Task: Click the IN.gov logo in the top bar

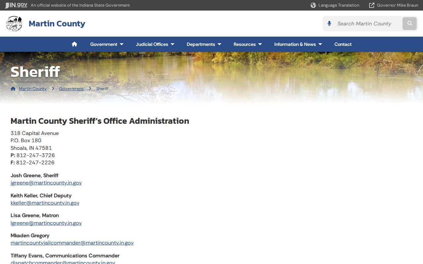Action: point(16,5)
